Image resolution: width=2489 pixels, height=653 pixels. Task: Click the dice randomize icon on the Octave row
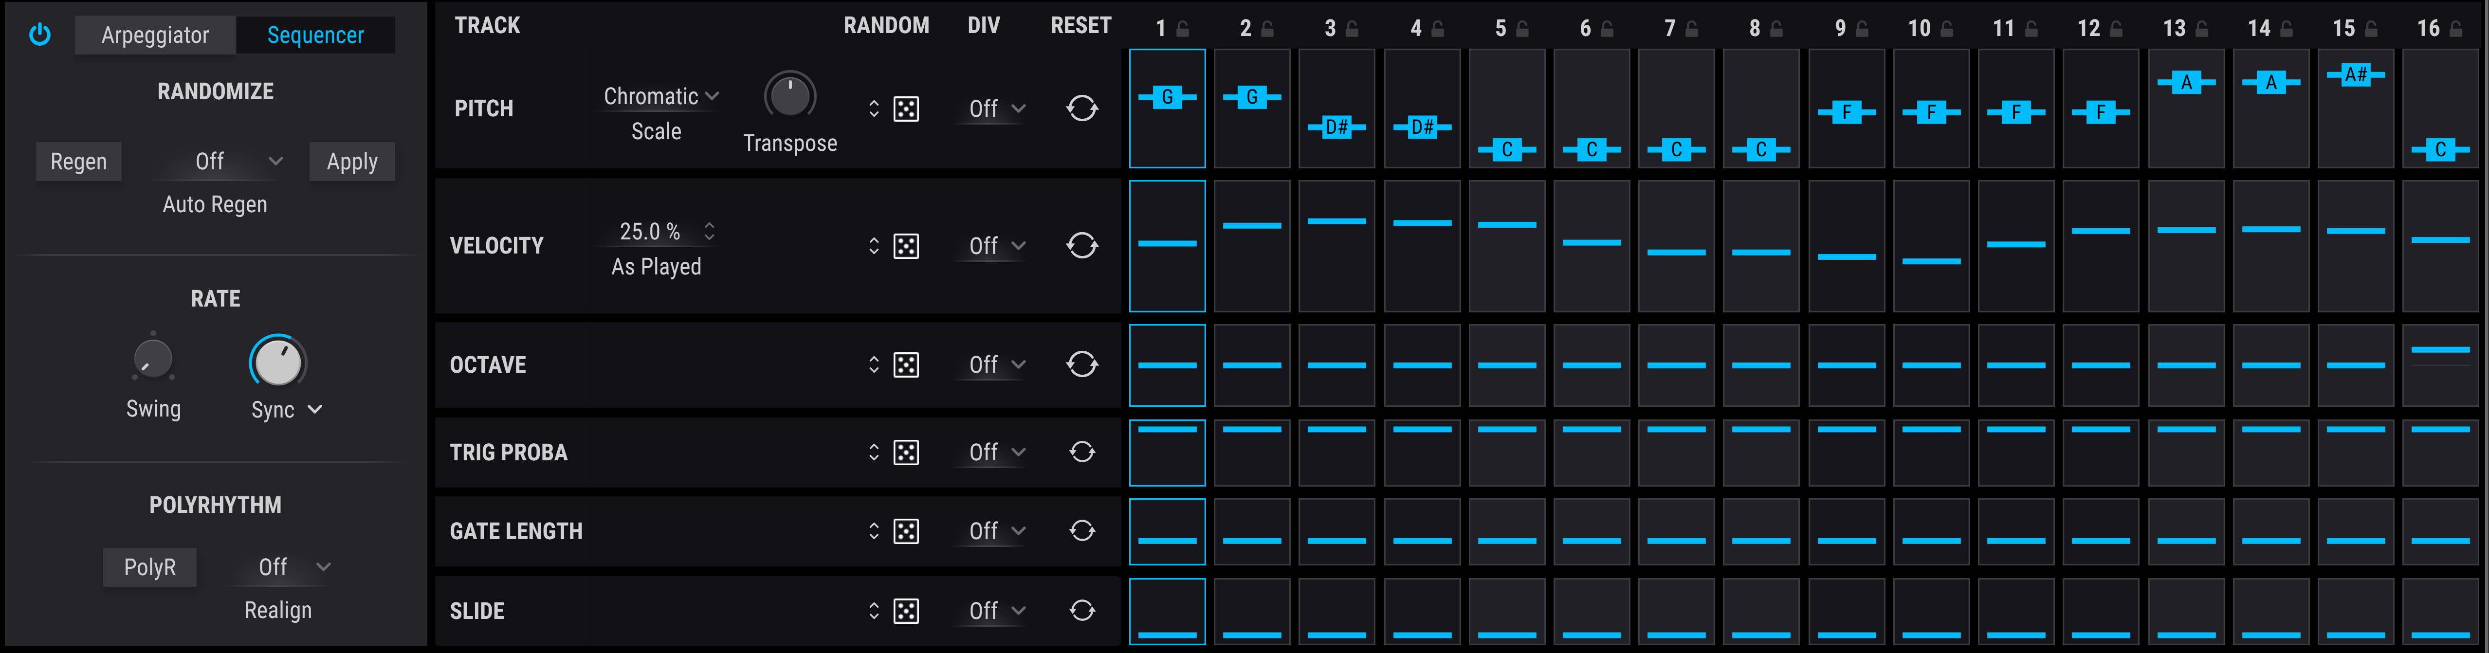(x=905, y=364)
